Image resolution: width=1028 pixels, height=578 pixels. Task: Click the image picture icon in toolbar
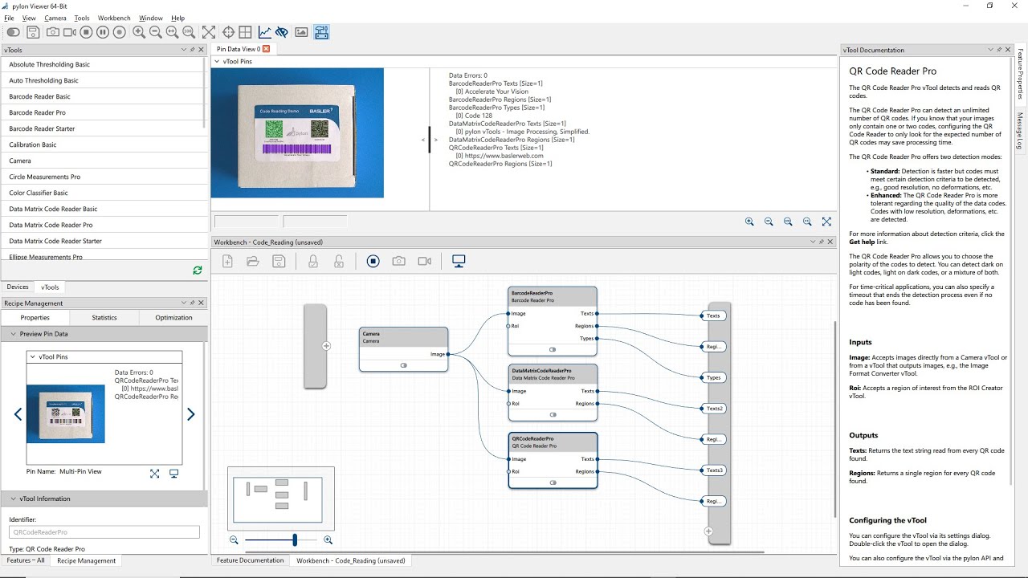click(301, 32)
